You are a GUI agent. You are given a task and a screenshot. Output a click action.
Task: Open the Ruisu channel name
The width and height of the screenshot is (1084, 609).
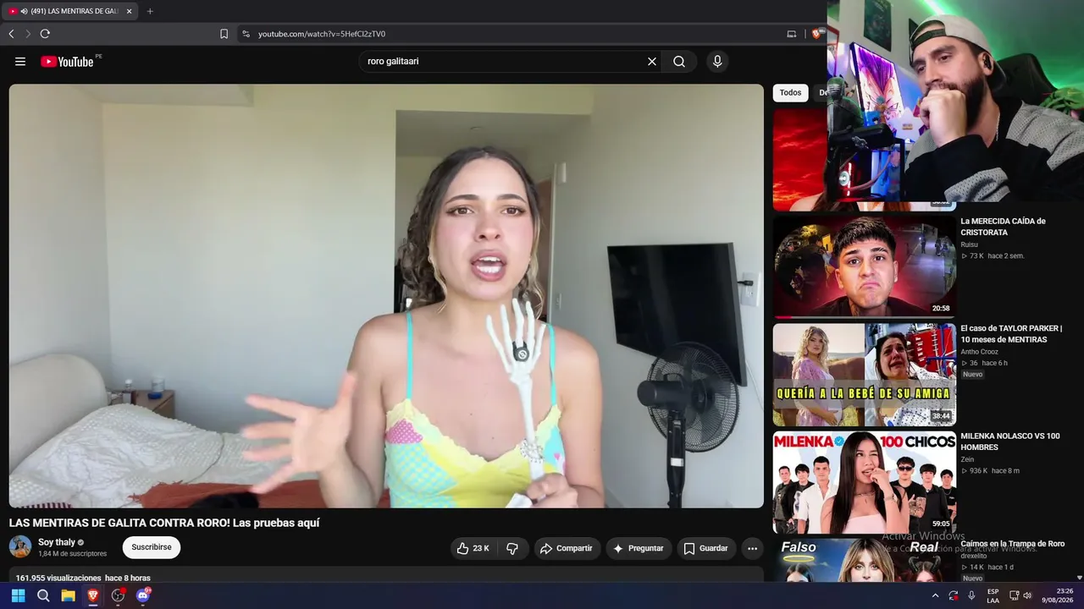(969, 244)
